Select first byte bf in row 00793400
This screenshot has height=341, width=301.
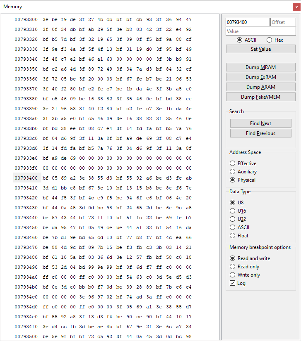(x=46, y=178)
